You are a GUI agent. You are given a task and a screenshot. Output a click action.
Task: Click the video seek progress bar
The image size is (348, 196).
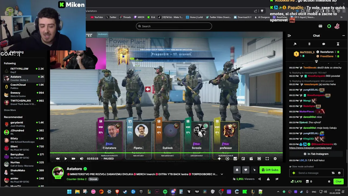[166, 153]
